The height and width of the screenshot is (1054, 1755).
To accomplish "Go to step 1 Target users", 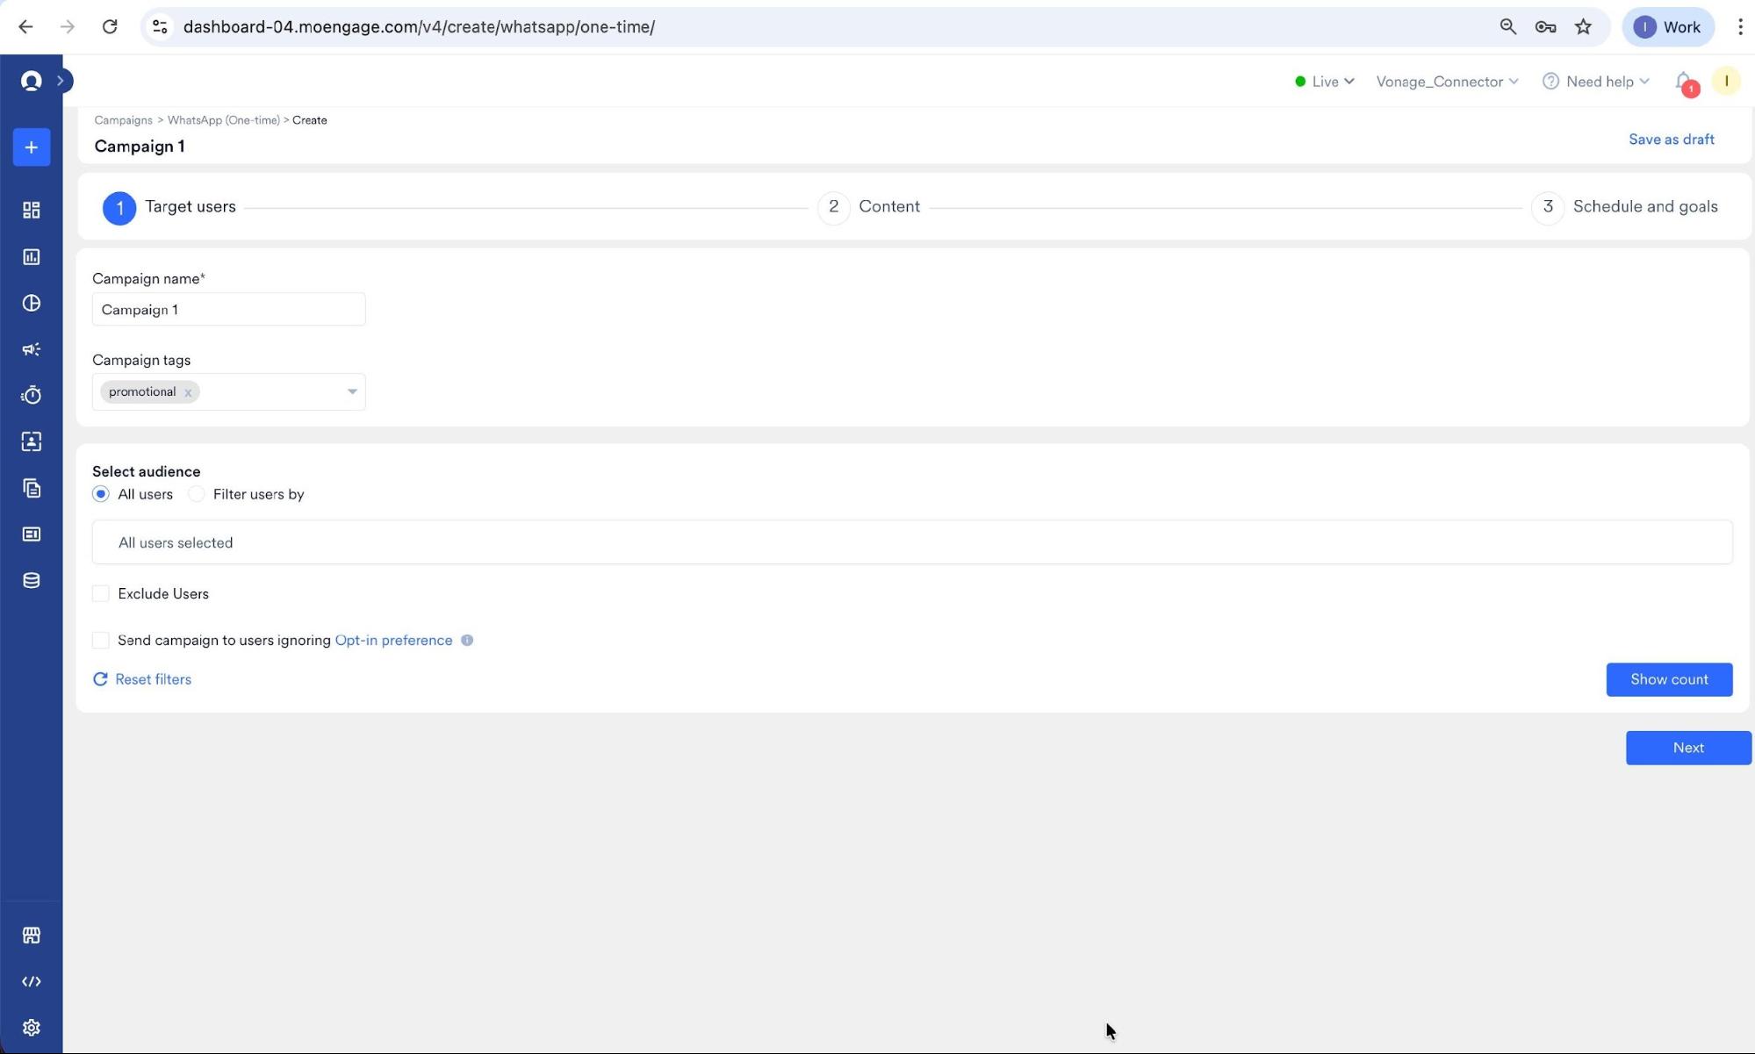I will pos(169,208).
